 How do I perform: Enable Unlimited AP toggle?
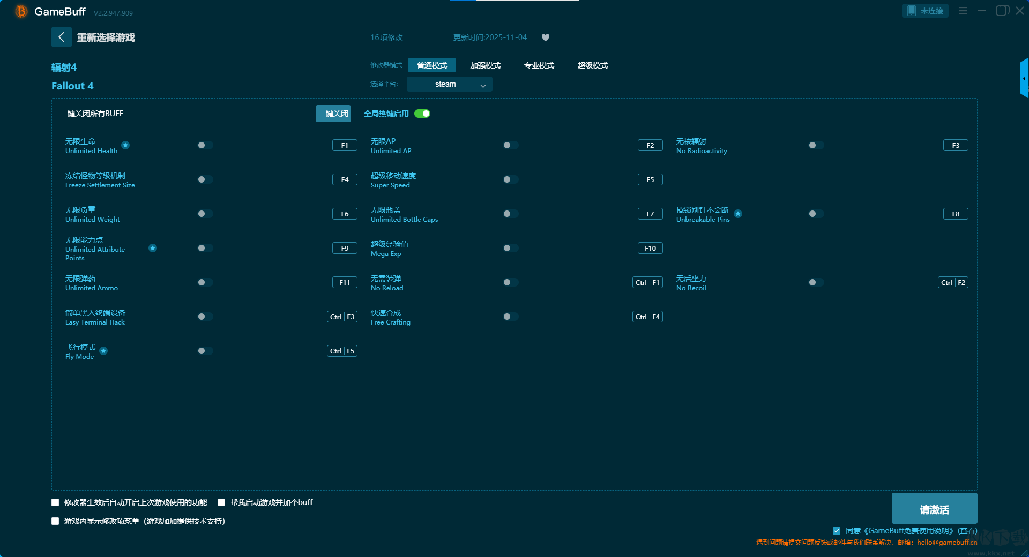pyautogui.click(x=511, y=145)
